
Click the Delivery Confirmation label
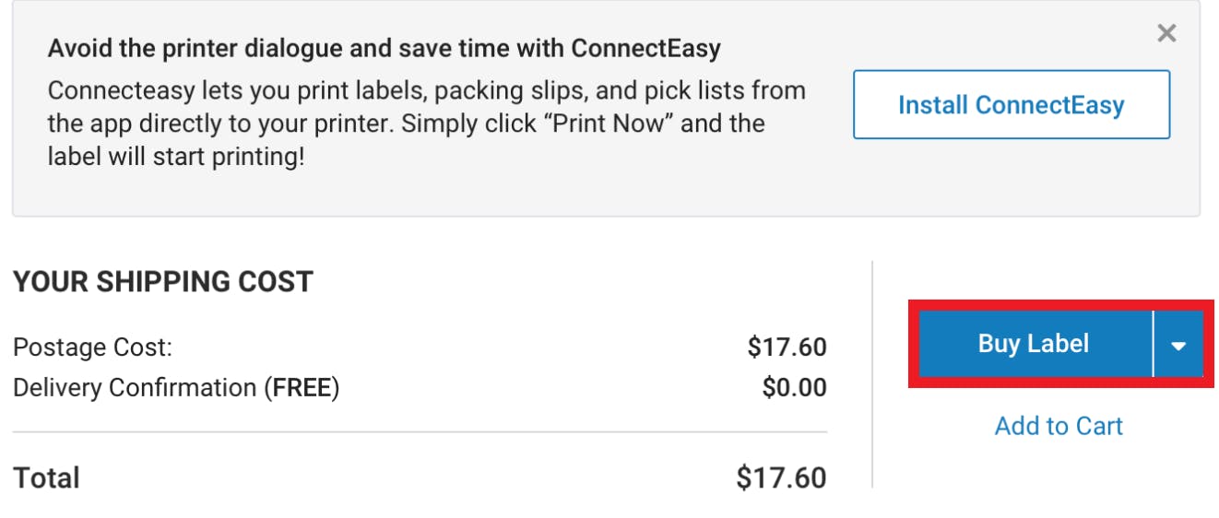[x=135, y=388]
